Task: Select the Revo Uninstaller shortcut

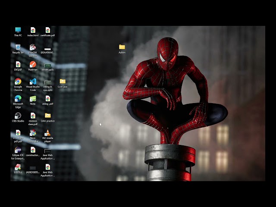Action: pyautogui.click(x=33, y=136)
